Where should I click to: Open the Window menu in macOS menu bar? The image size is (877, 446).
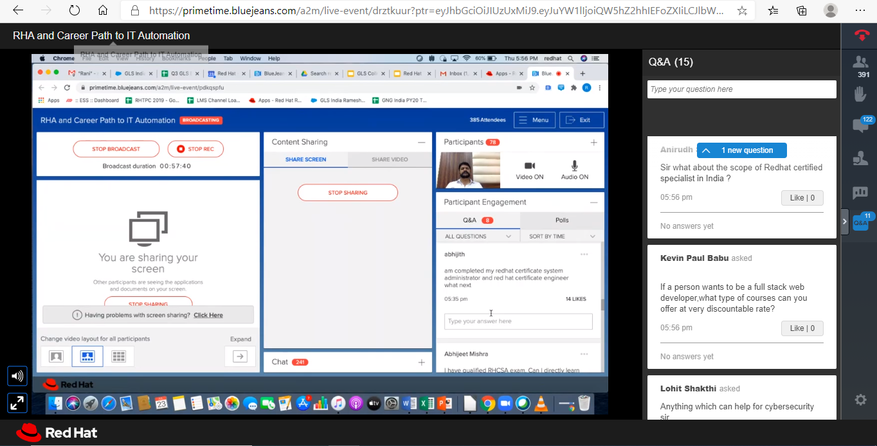(x=250, y=58)
